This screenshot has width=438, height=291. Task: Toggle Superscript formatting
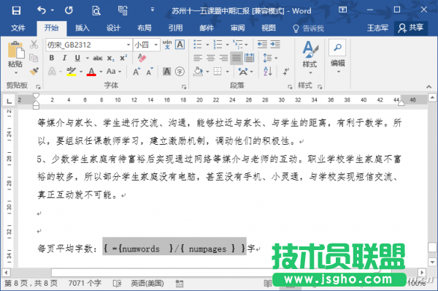click(123, 58)
